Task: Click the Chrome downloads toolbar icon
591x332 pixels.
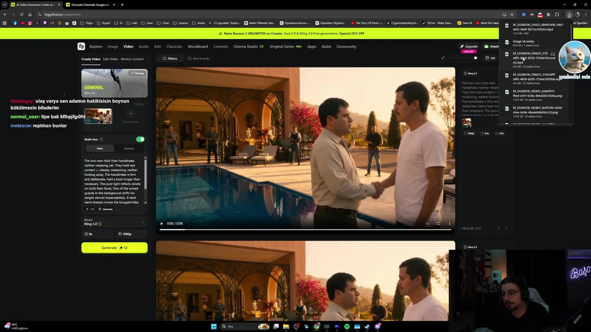Action: click(x=569, y=14)
